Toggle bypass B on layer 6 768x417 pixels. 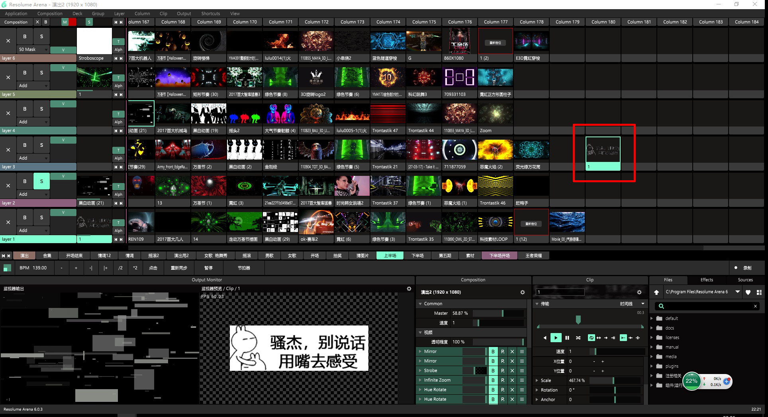tap(25, 36)
